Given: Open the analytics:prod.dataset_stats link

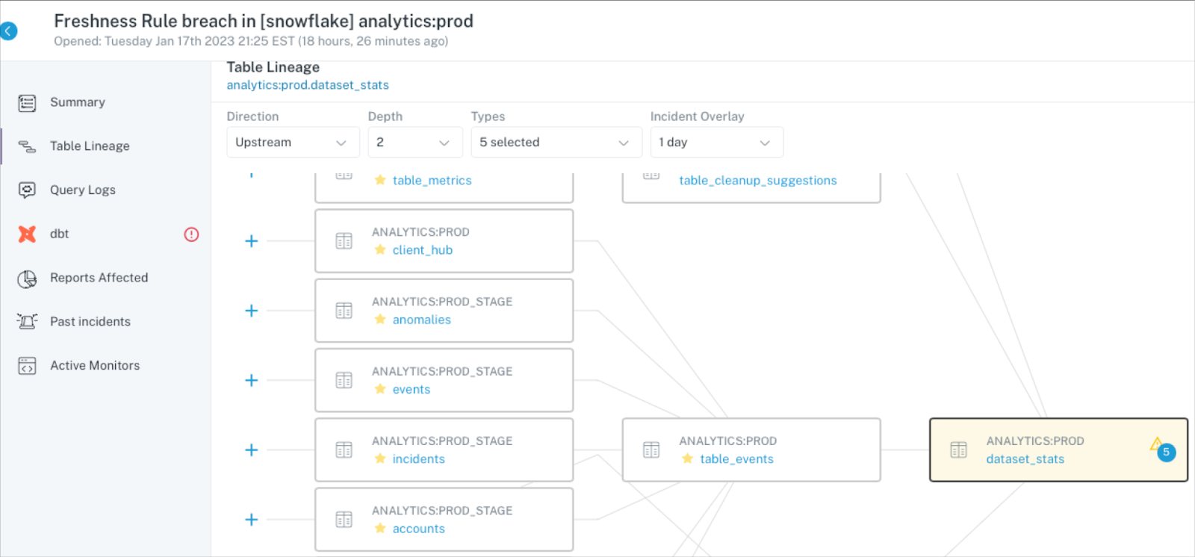Looking at the screenshot, I should click(308, 85).
